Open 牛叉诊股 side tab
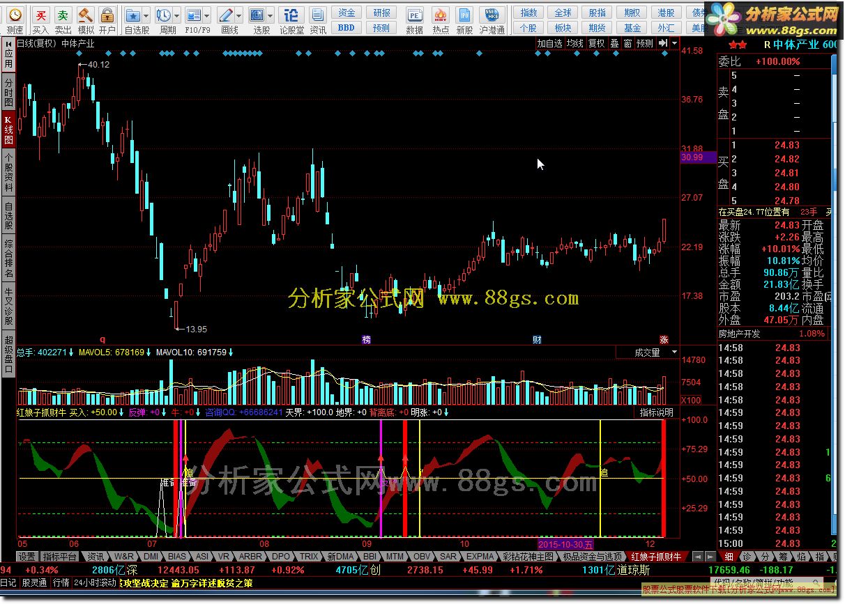 [8, 306]
